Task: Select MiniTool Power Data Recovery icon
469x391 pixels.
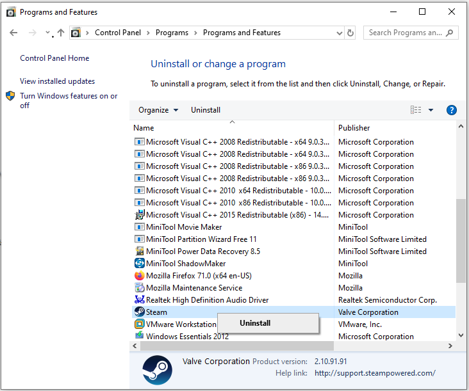Action: 140,251
